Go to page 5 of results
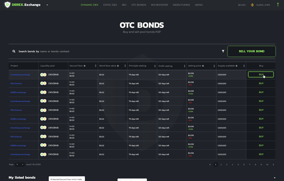284x181 pixels. [238, 165]
